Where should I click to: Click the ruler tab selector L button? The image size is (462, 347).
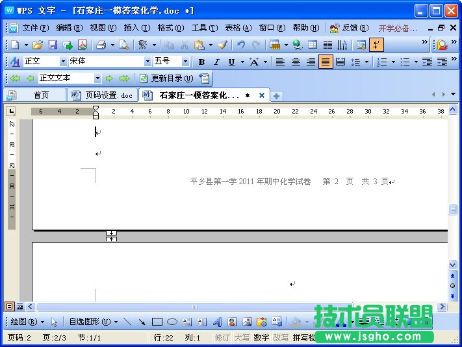[11, 111]
